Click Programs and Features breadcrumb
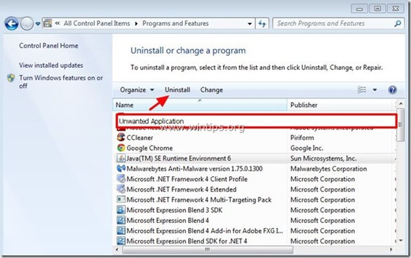This screenshot has width=411, height=258. click(175, 24)
